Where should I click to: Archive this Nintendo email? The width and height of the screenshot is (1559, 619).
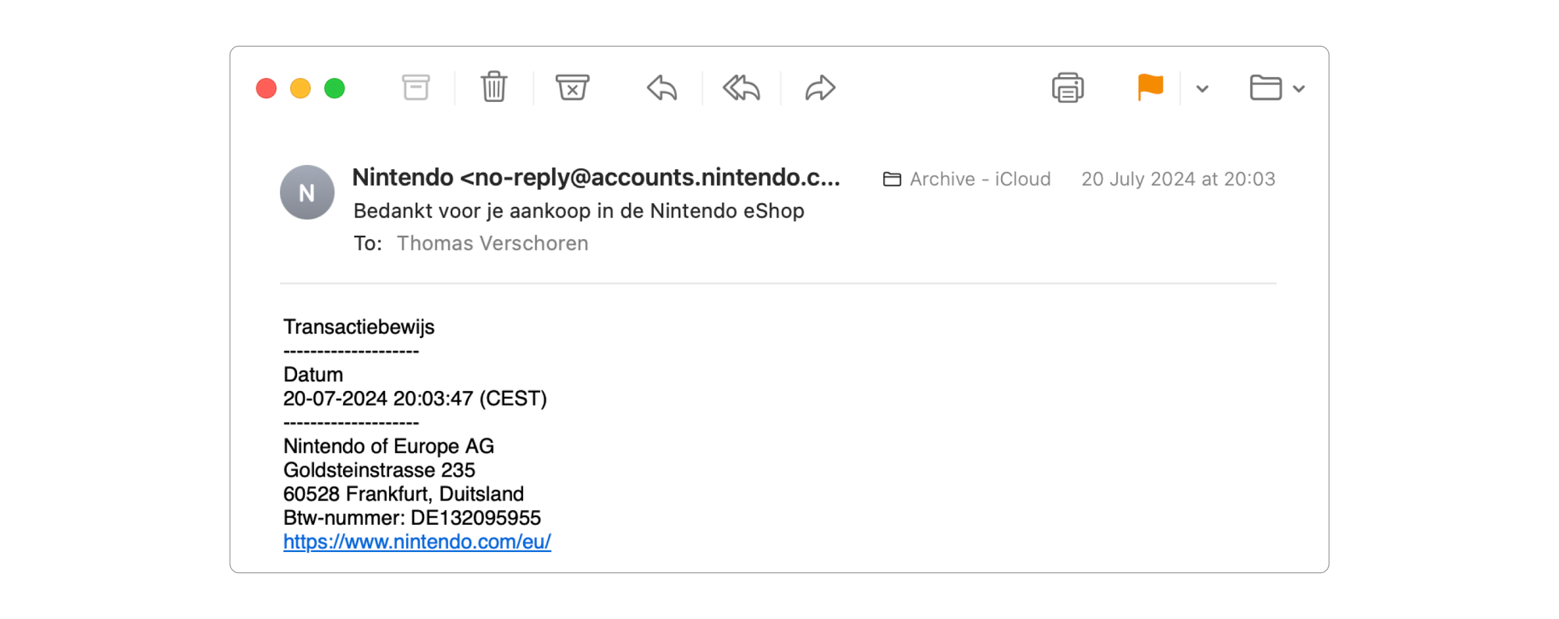pos(415,87)
